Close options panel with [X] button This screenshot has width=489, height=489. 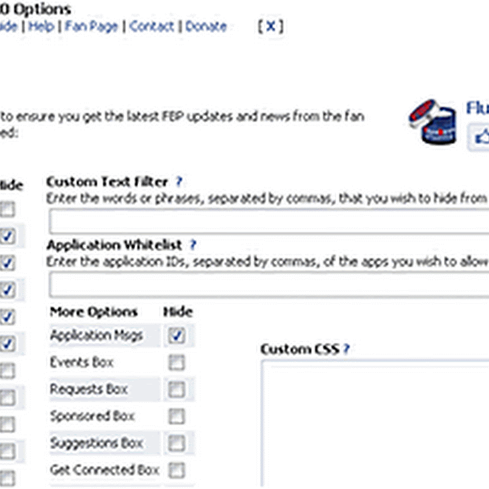tap(270, 26)
